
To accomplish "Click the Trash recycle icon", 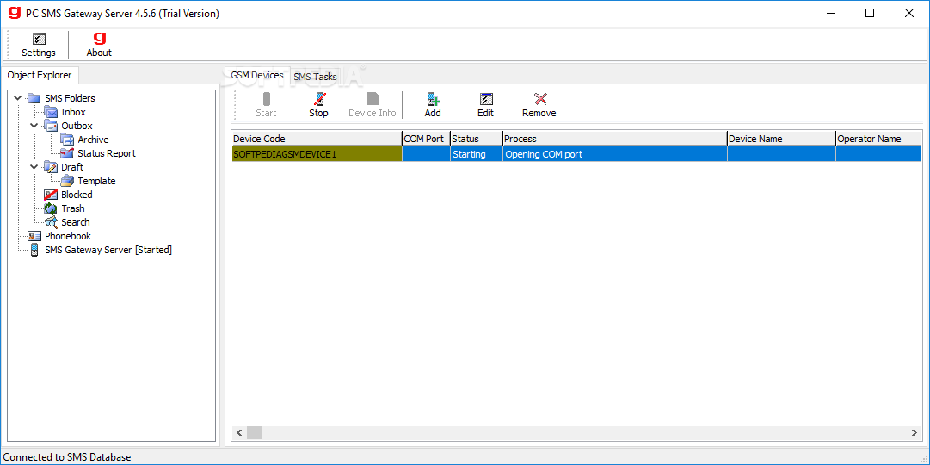I will [x=51, y=208].
